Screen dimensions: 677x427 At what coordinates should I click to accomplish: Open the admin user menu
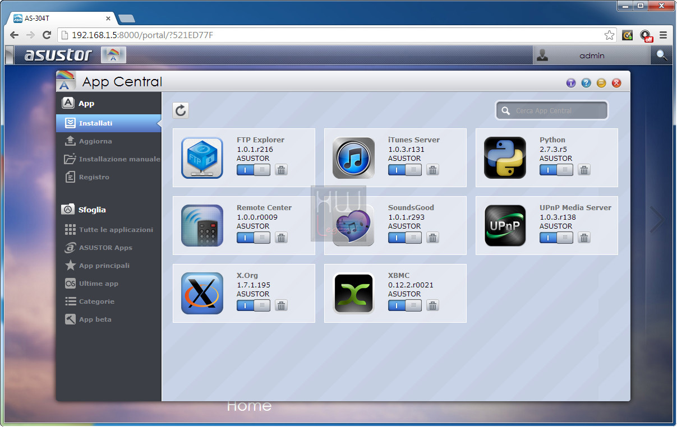click(592, 55)
